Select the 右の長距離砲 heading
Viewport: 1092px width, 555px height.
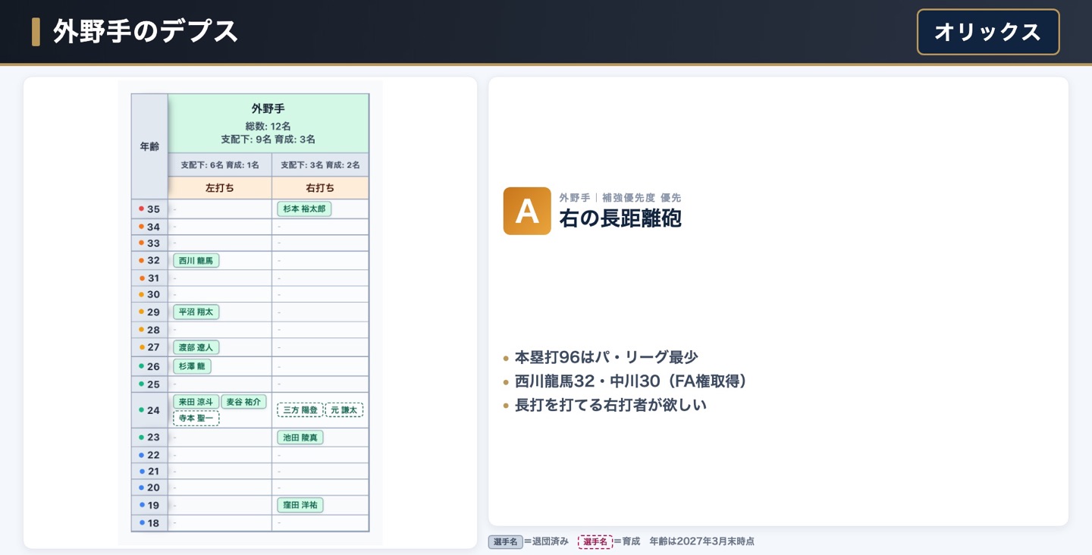(x=620, y=218)
